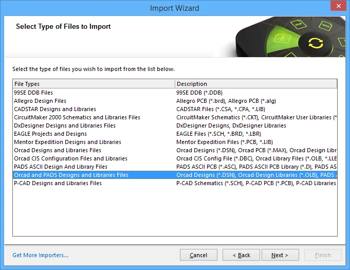The image size is (350, 270).
Task: Open the Get More Importers link
Action: pyautogui.click(x=41, y=255)
